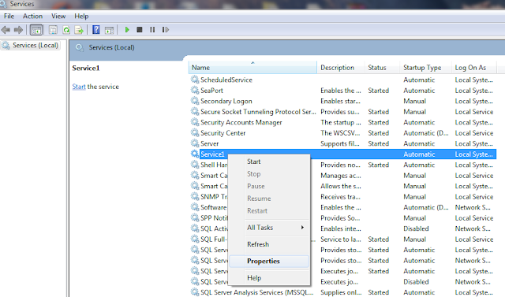This screenshot has width=505, height=297.
Task: Click the Server service gear icon
Action: click(x=195, y=143)
